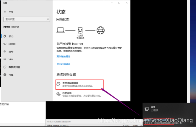Click 仅将文本发送到当前选项卡 in the terminal bar
Screen dimensions: 196x127
59,121
